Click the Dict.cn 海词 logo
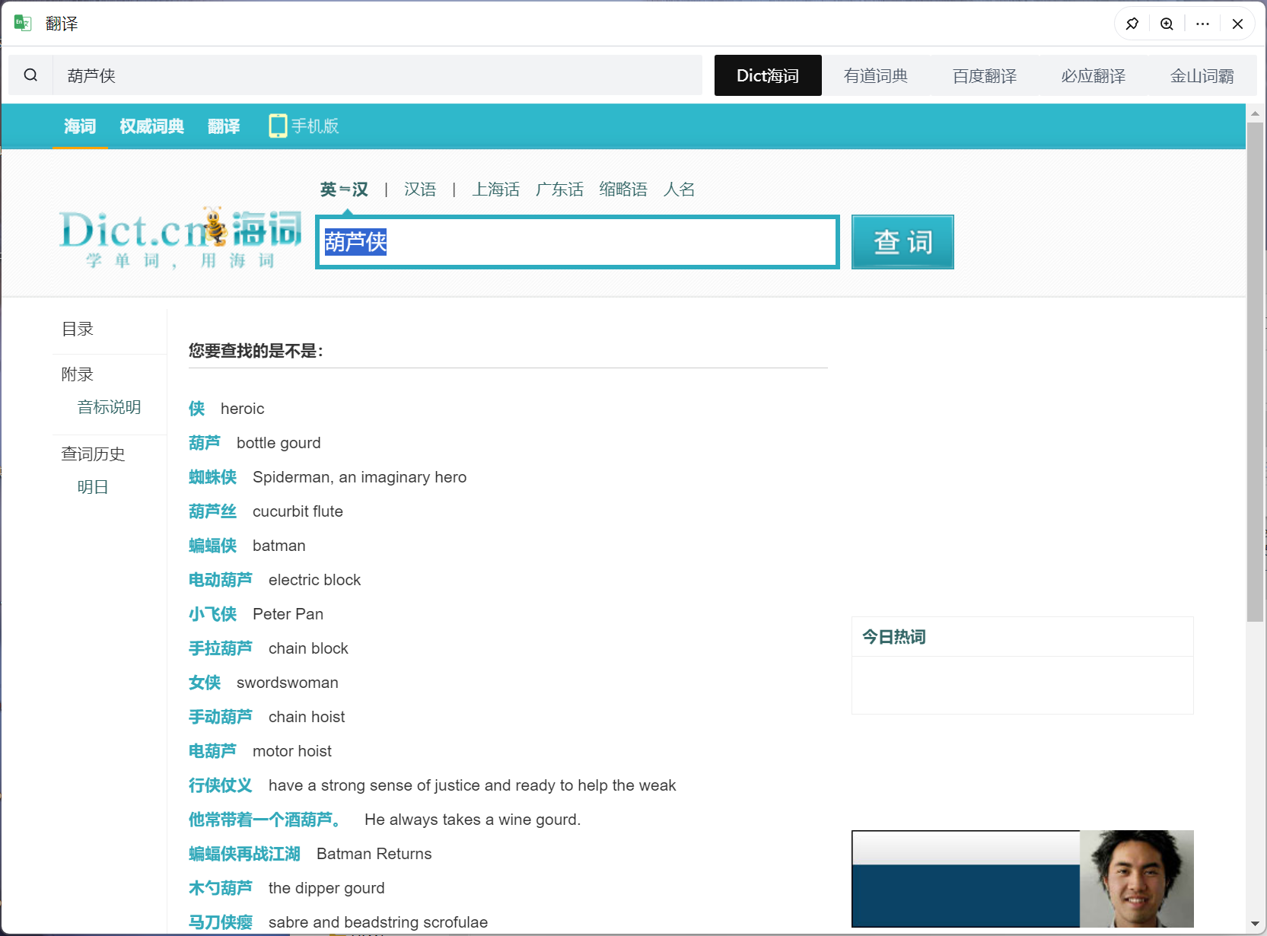This screenshot has width=1267, height=936. [x=180, y=237]
